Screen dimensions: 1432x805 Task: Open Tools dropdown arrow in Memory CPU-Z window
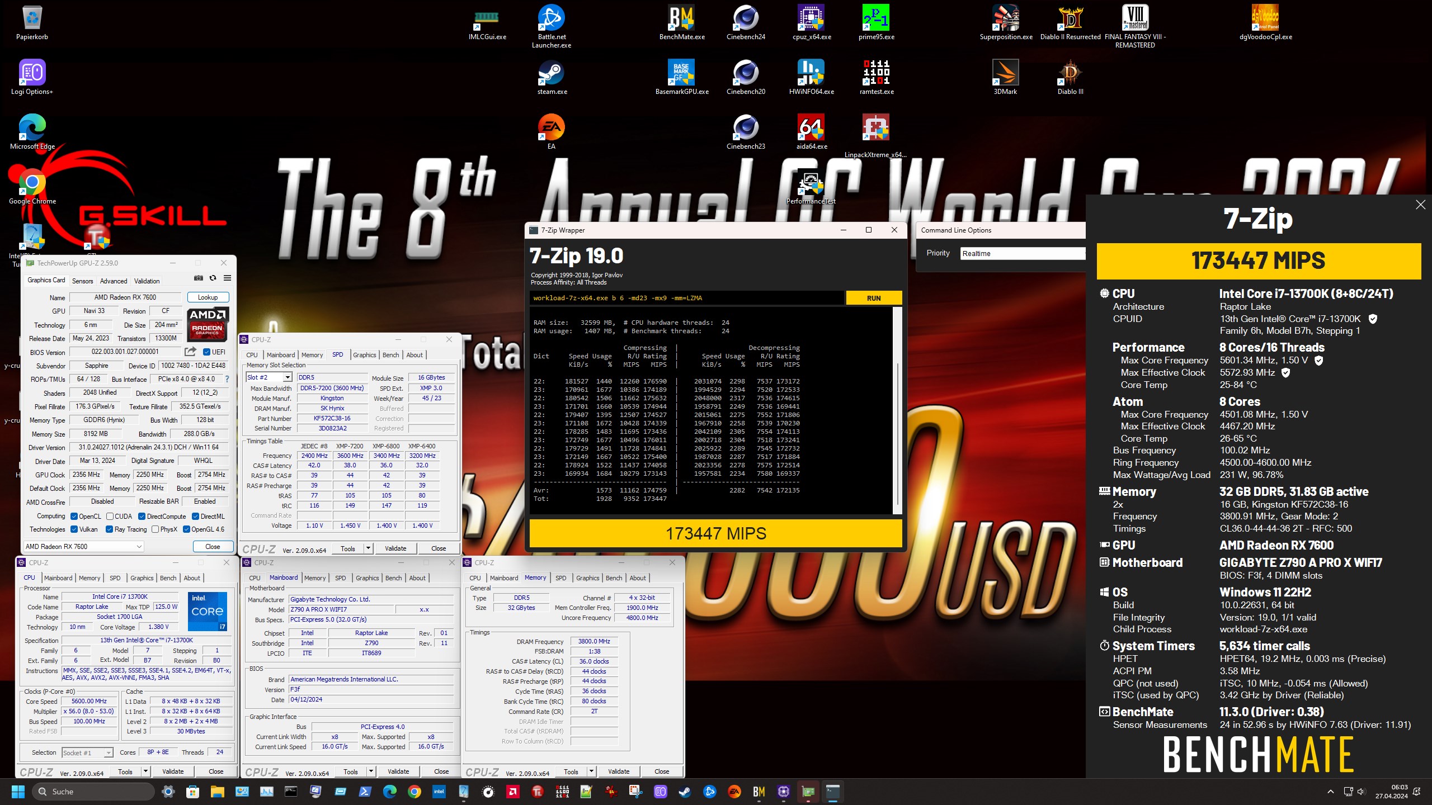591,771
